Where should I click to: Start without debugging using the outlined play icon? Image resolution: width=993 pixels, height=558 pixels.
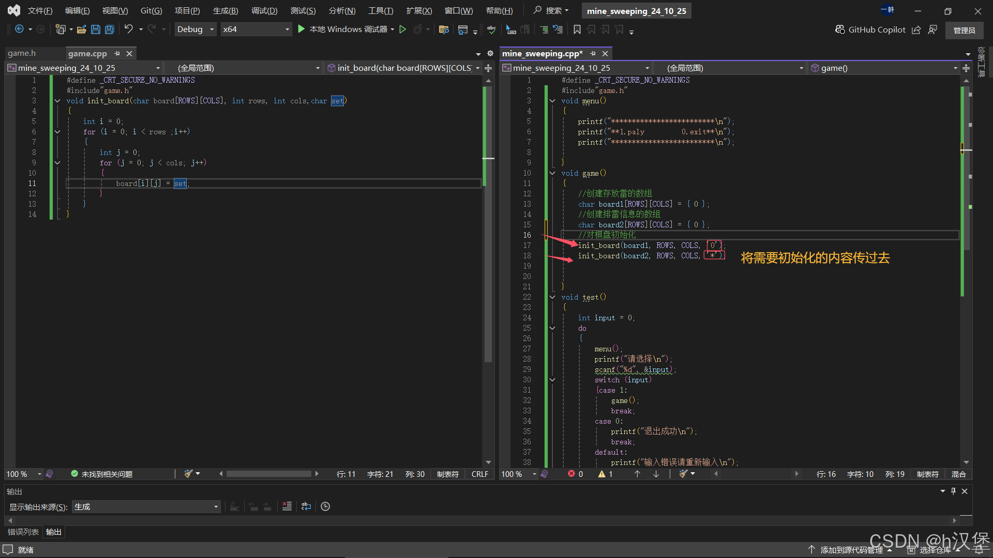tap(403, 29)
